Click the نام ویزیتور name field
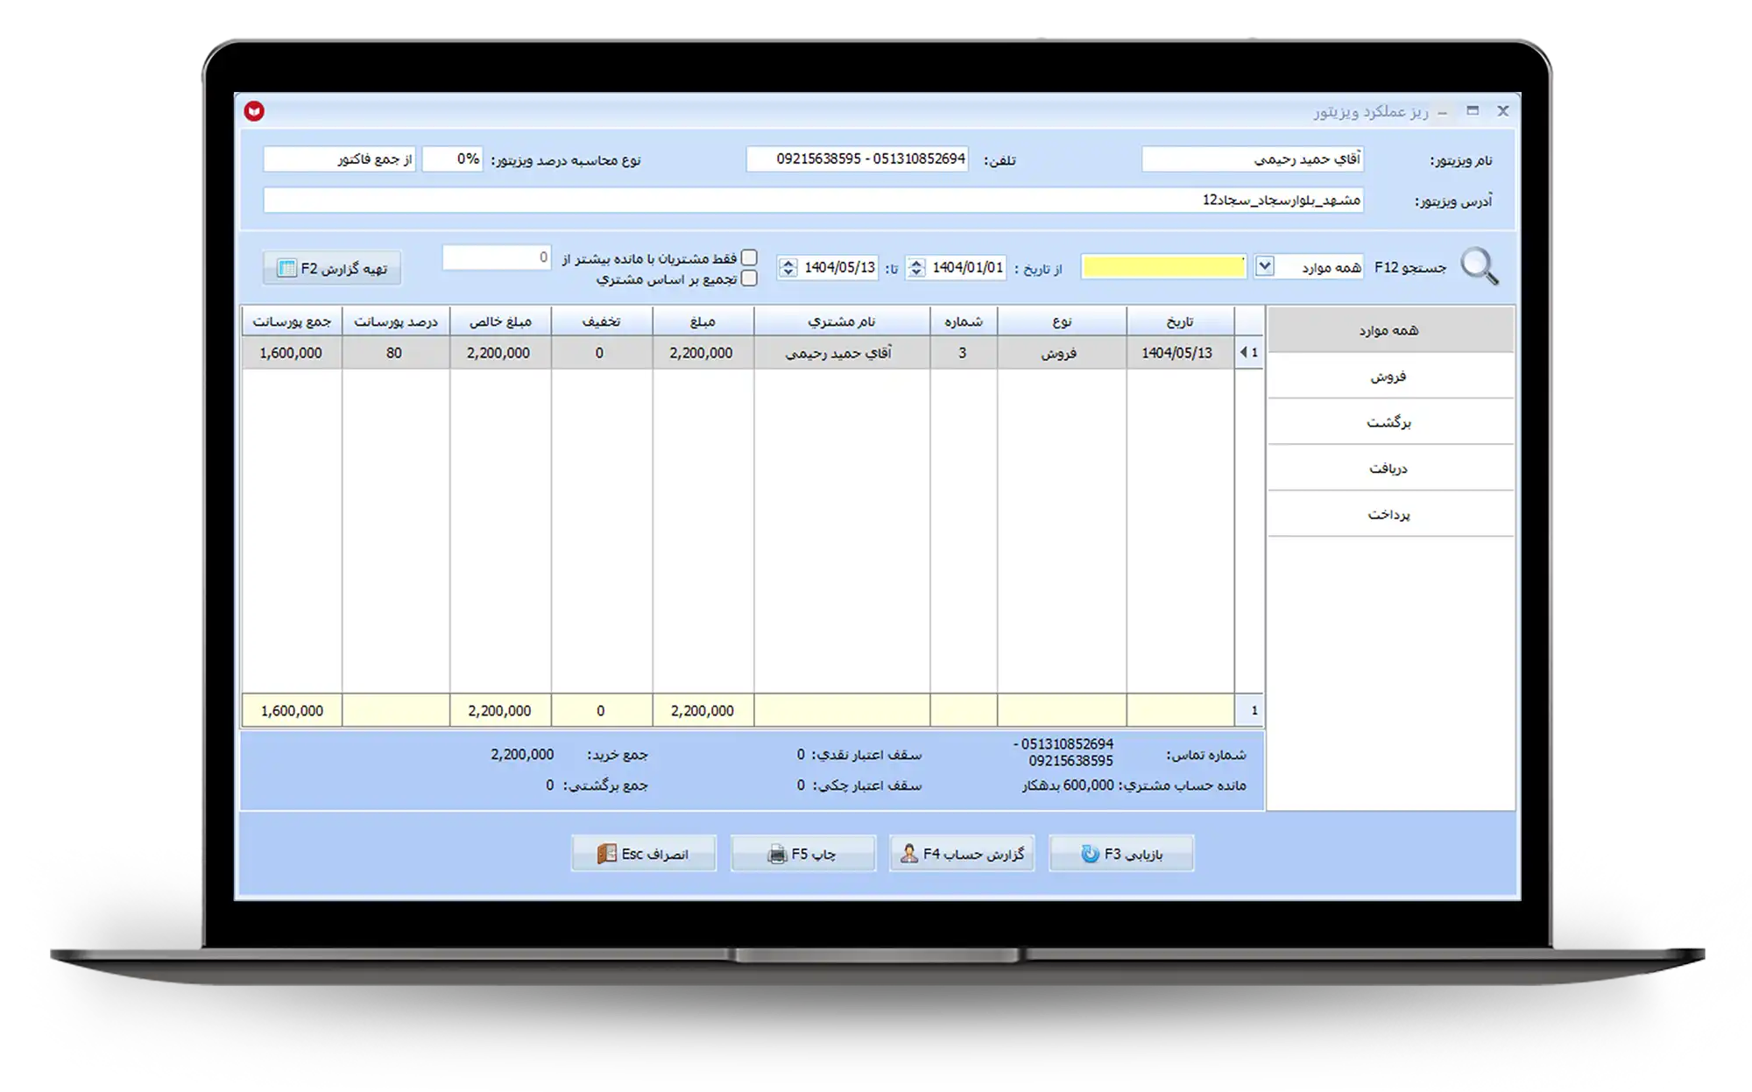 click(1253, 159)
